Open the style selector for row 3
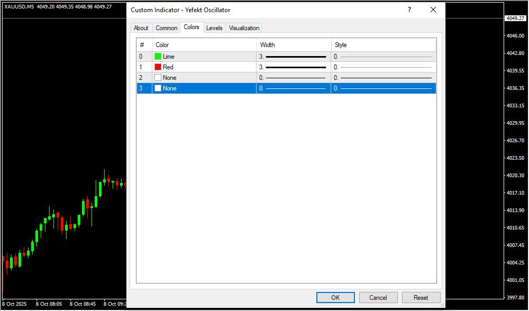Screen dimensions: 529x311 pyautogui.click(x=384, y=88)
